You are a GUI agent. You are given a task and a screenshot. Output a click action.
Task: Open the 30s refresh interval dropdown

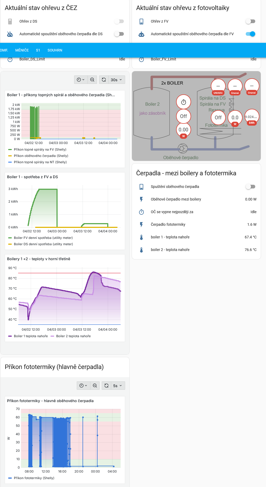click(x=116, y=80)
